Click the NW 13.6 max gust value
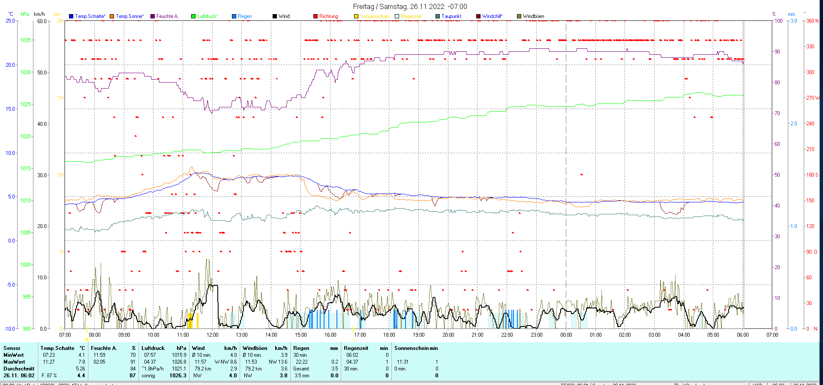Viewport: 823px width, 385px height. [x=278, y=362]
